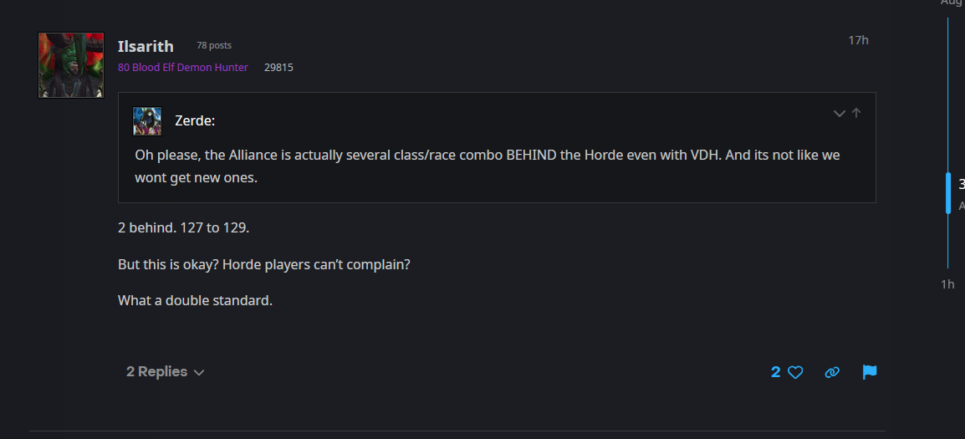
Task: View who liked via the 2 count
Action: tap(775, 372)
